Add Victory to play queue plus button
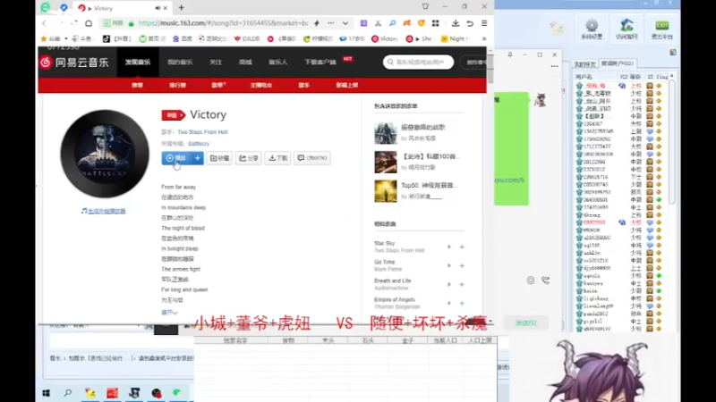716x402 pixels. [198, 158]
